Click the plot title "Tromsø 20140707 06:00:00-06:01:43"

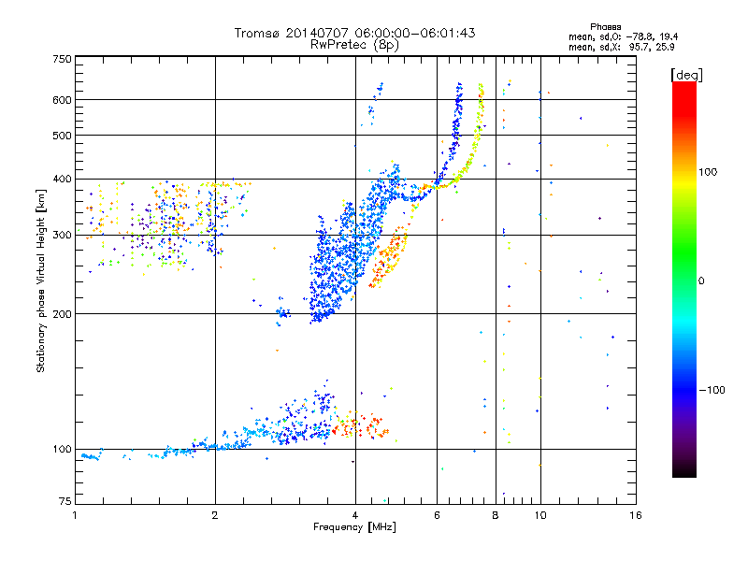pyautogui.click(x=354, y=33)
